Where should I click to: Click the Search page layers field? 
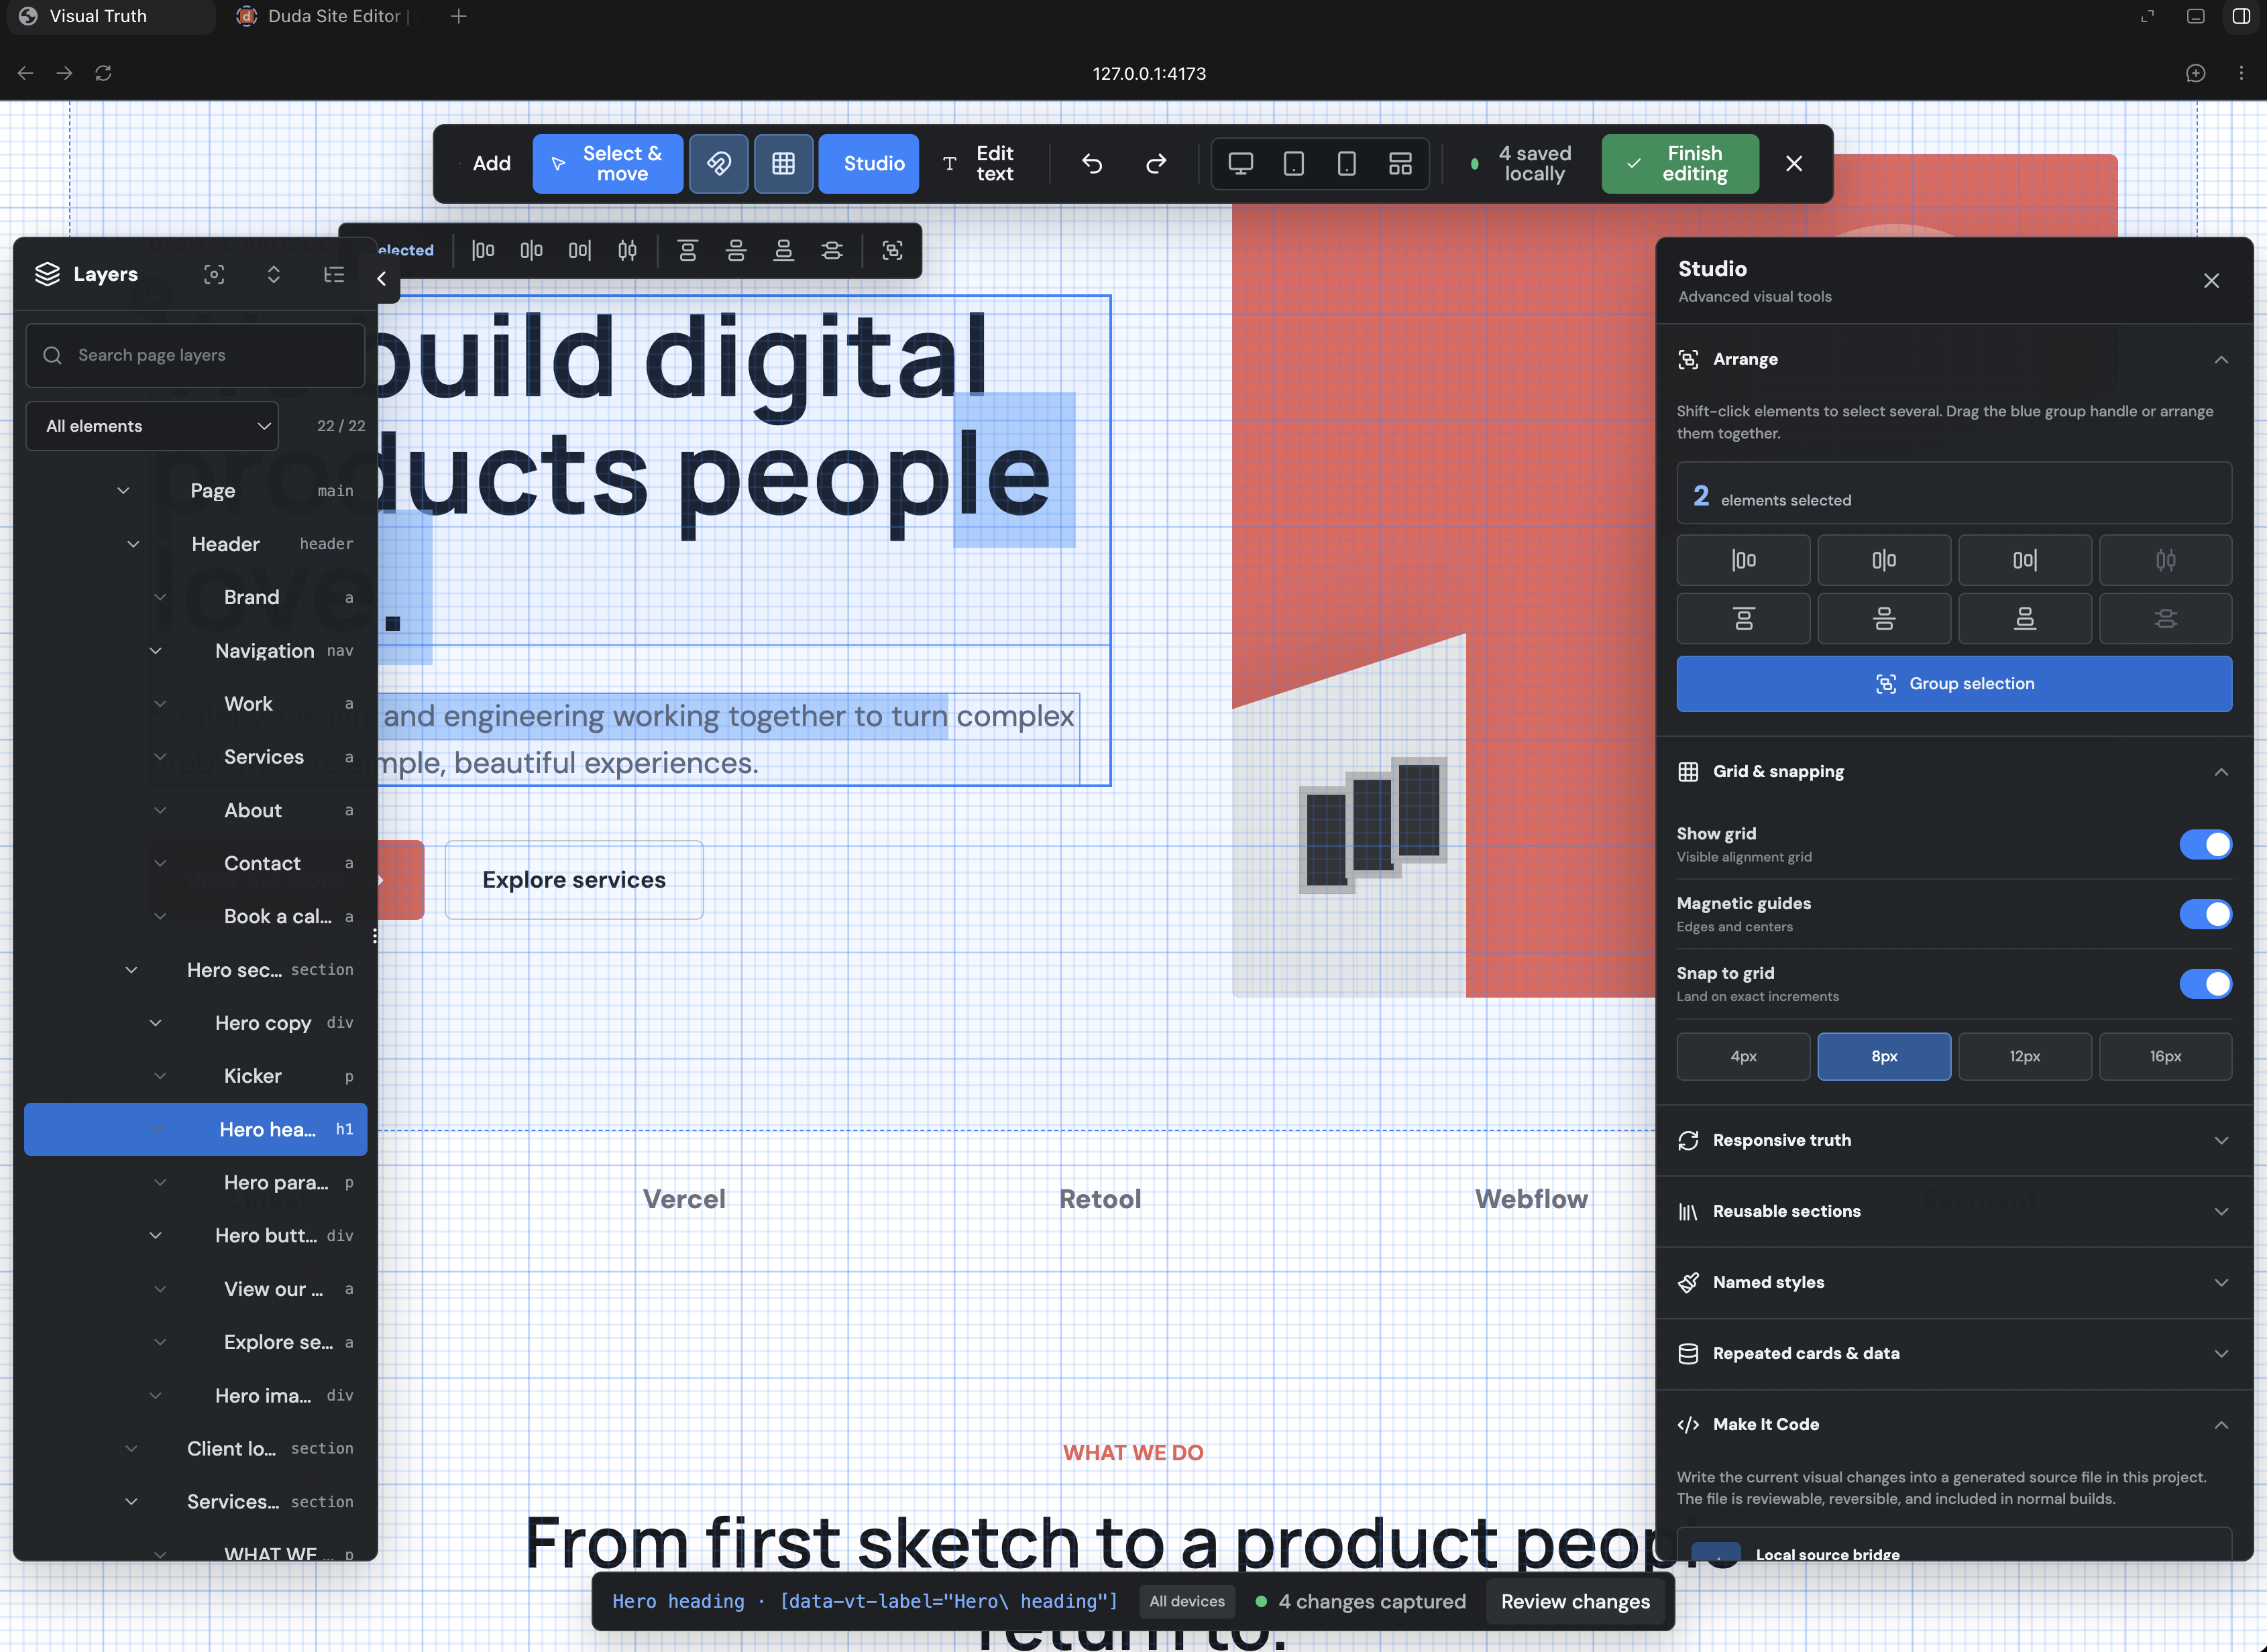pos(195,355)
